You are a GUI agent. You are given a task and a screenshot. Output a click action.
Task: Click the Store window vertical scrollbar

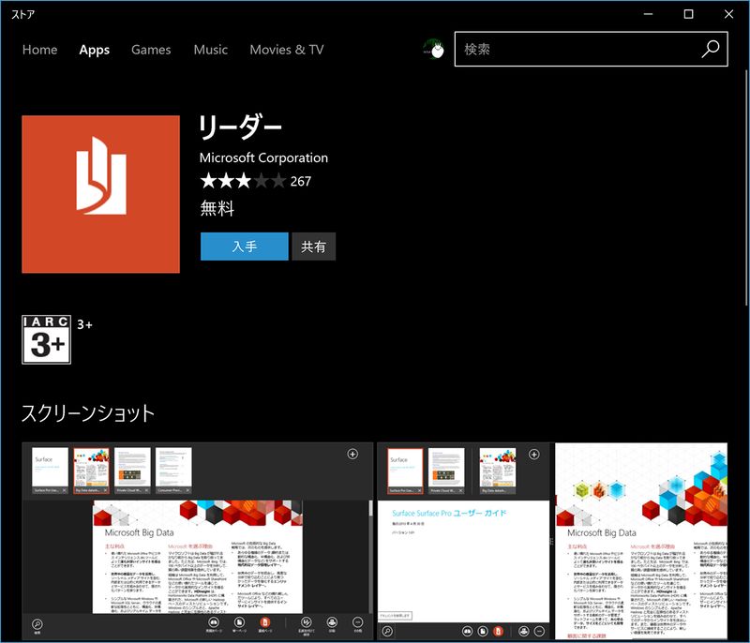(746, 187)
